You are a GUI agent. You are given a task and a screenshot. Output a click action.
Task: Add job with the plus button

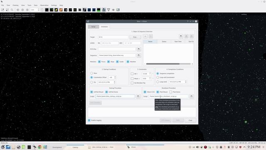point(145,36)
